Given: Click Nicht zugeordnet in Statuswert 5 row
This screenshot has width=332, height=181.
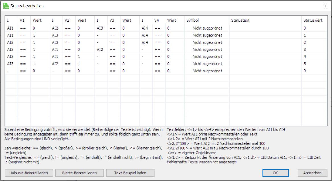Looking at the screenshot, I should coord(207,64).
